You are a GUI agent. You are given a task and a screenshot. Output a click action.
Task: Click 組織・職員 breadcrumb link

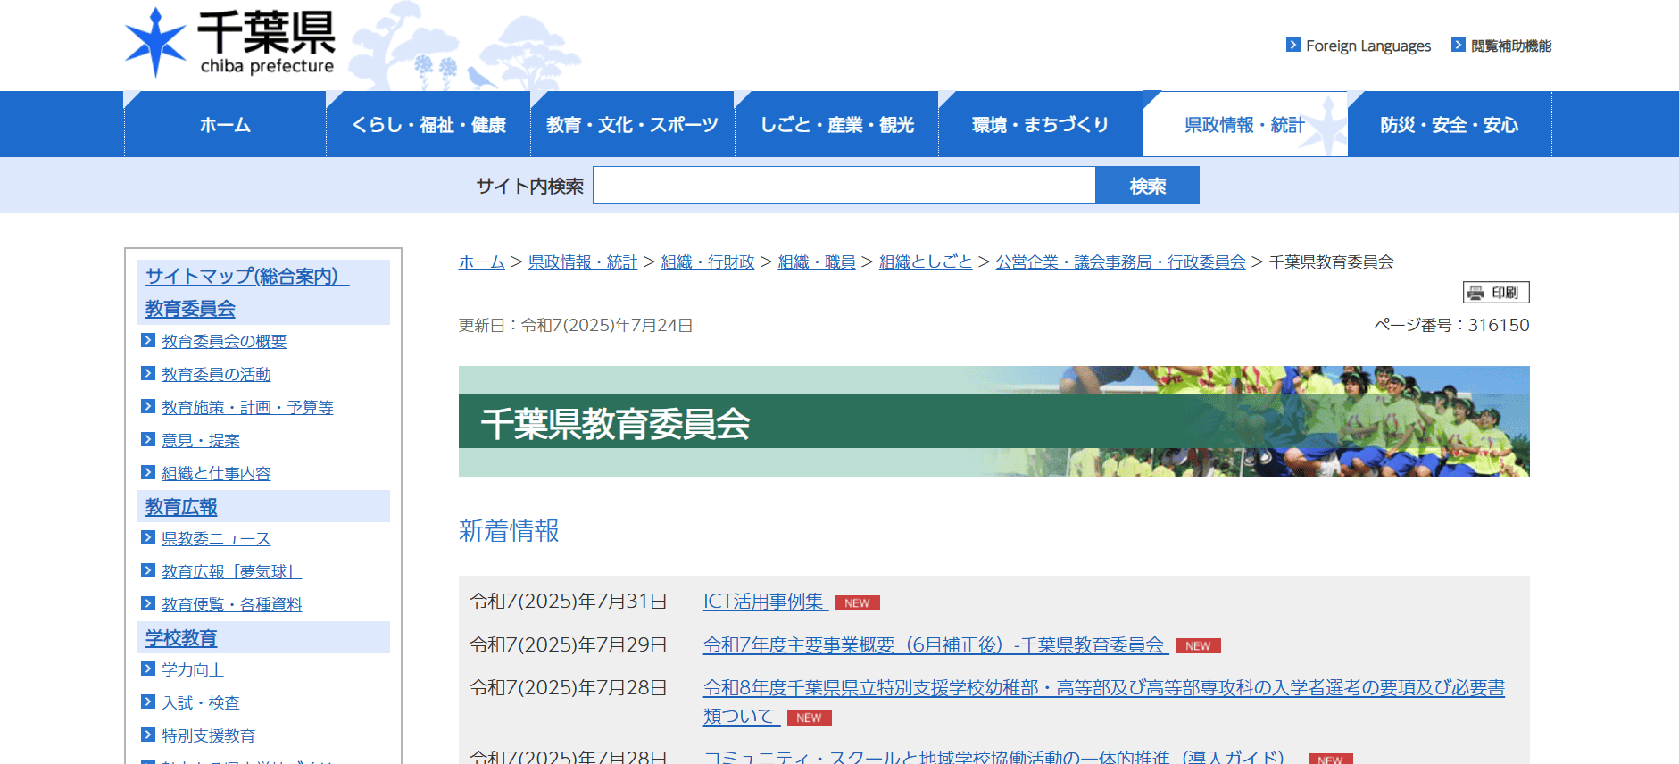[817, 262]
